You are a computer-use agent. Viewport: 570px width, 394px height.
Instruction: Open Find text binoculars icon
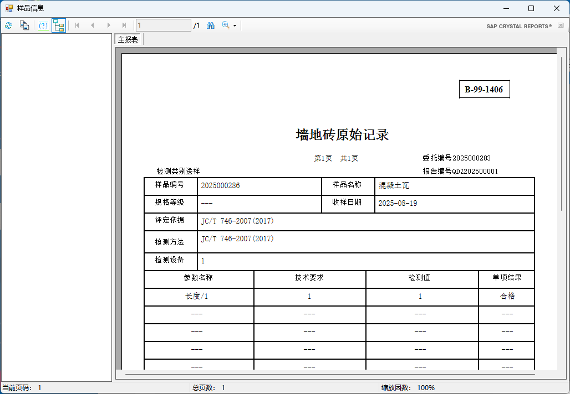coord(211,25)
